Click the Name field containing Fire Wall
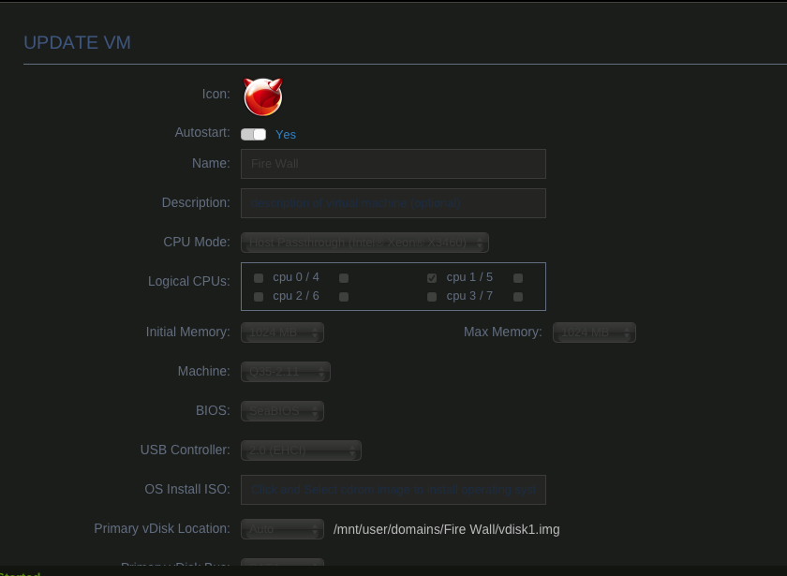Viewport: 787px width, 576px height. pos(393,164)
